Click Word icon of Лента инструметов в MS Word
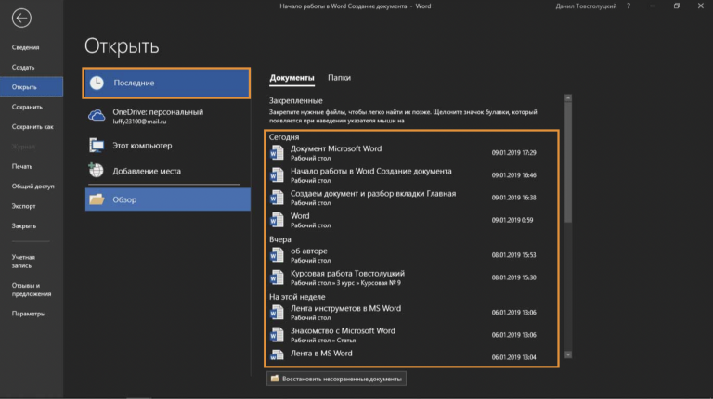 (277, 312)
